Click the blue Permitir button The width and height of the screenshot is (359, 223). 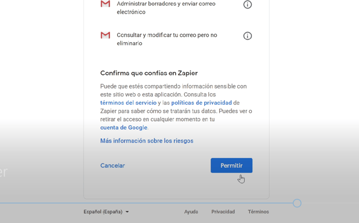[231, 166]
